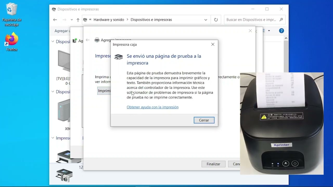Maximize the Dispositivos e impresoras window
This screenshot has width=333, height=187.
(x=267, y=9)
